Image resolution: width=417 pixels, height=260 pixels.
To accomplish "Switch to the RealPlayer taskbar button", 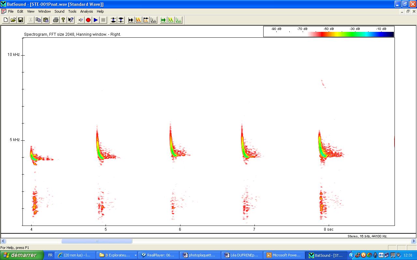I will pyautogui.click(x=159, y=255).
